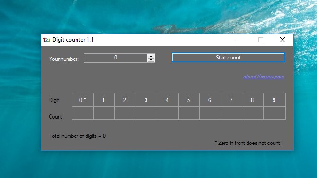Minimize the Digit counter window
This screenshot has width=317, height=178.
tap(240, 40)
